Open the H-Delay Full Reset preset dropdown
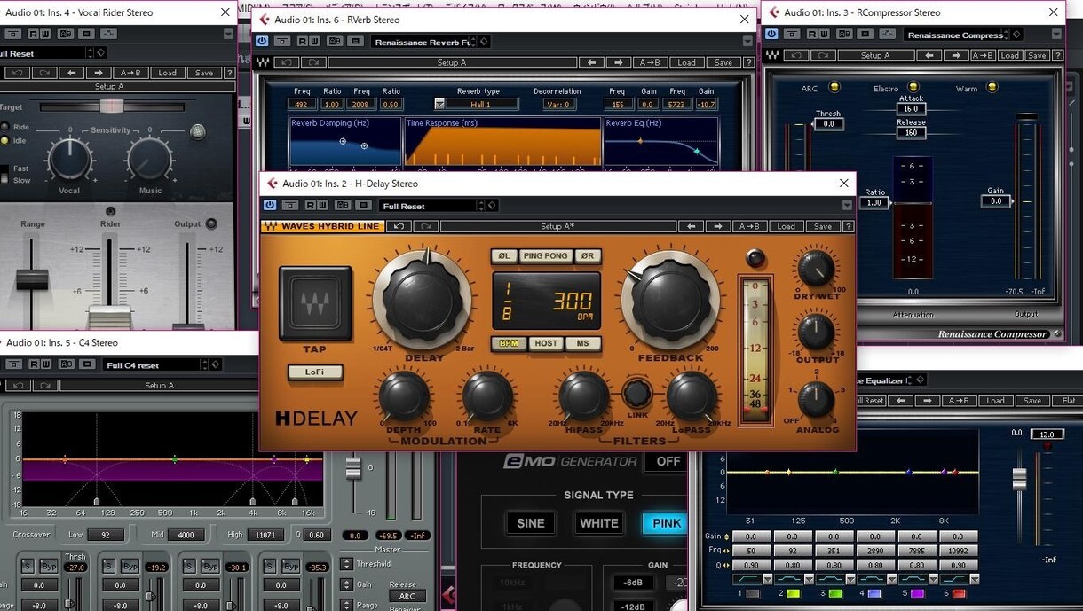Image resolution: width=1083 pixels, height=611 pixels. [x=432, y=206]
